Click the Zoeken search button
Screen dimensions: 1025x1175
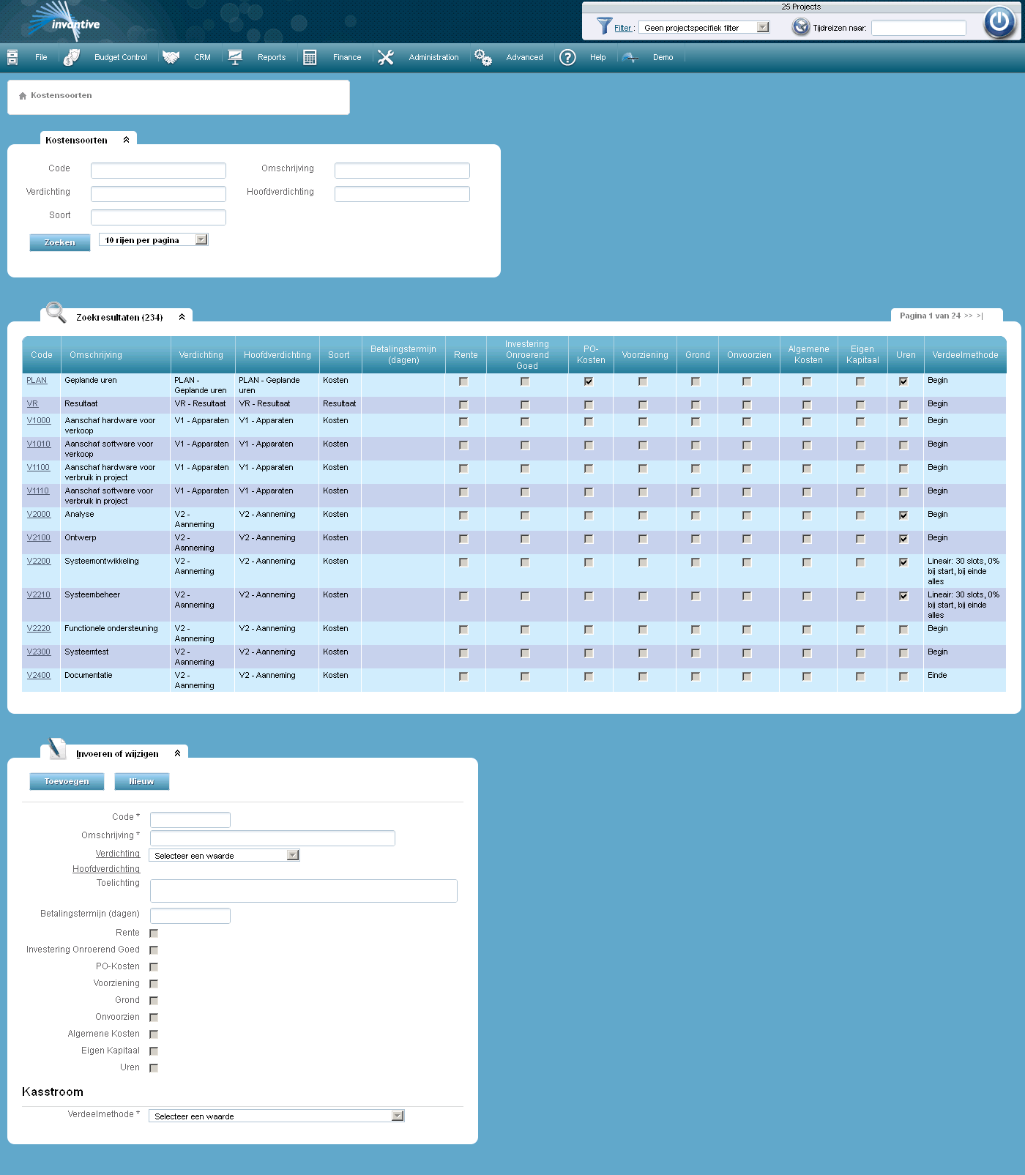tap(60, 242)
